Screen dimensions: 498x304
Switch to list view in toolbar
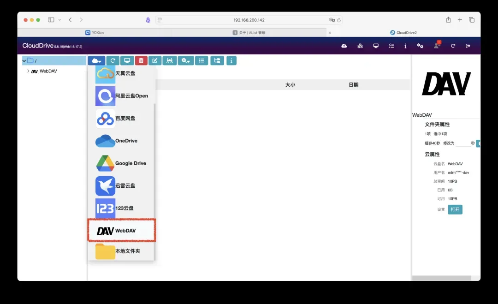(201, 60)
